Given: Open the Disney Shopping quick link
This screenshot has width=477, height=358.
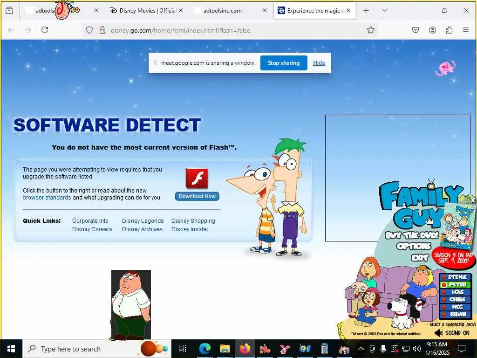Looking at the screenshot, I should point(193,221).
